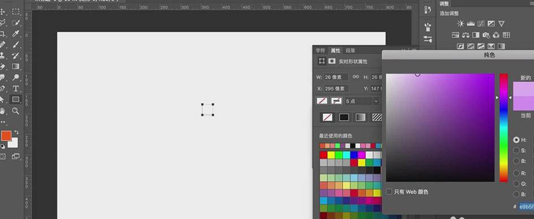This screenshot has width=534, height=219.
Task: Open the History panel icon
Action: [x=428, y=10]
